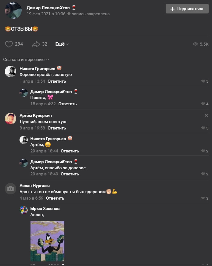The width and height of the screenshot is (212, 266).
Task: Open Ырыс Хасенов's colorful avatar
Action: coord(24,210)
